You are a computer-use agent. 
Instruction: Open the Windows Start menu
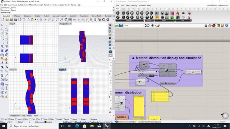pyautogui.click(x=4, y=126)
